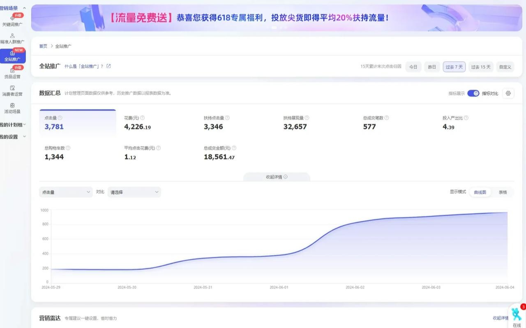The height and width of the screenshot is (328, 526).
Task: Select the 过去 15 天 date range
Action: click(x=481, y=67)
